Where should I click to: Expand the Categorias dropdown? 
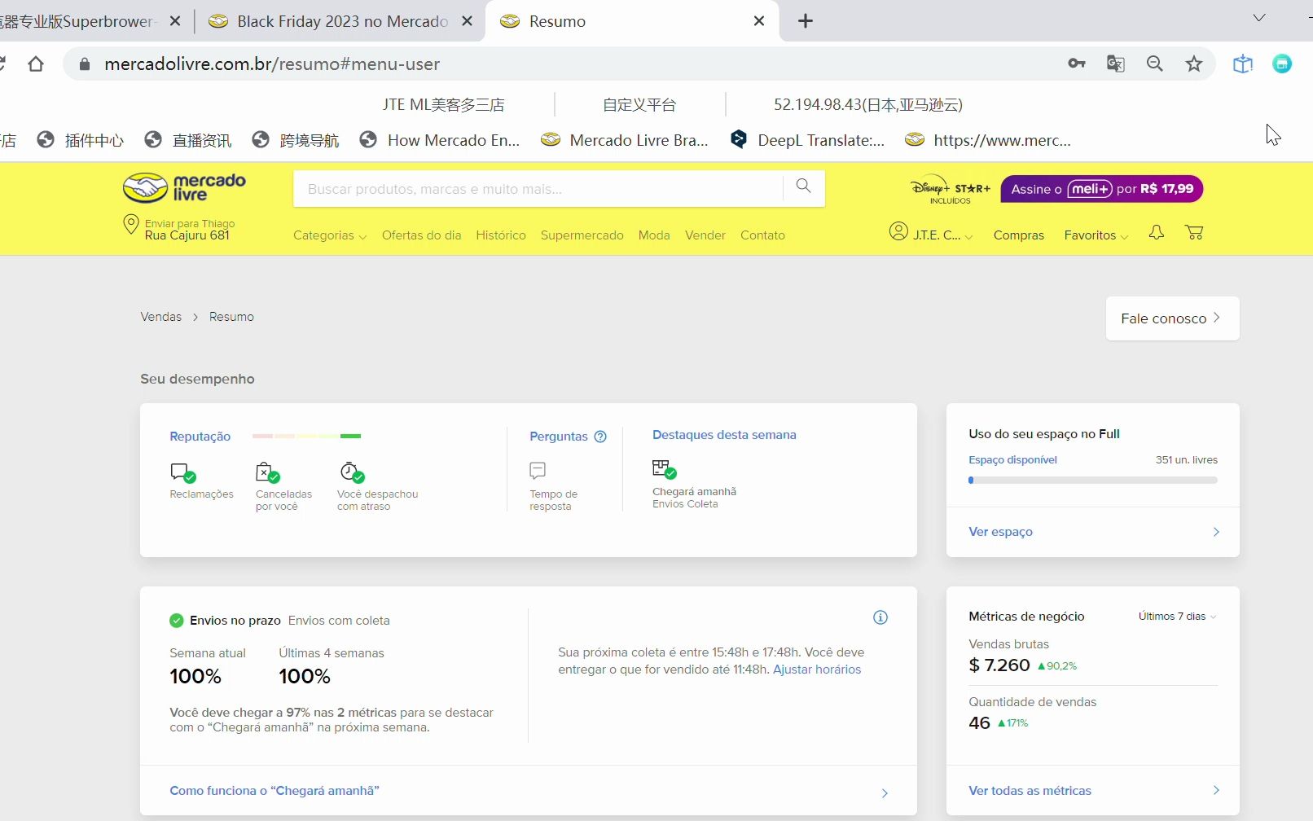329,235
